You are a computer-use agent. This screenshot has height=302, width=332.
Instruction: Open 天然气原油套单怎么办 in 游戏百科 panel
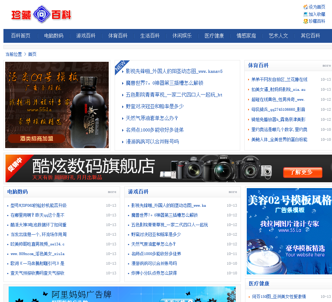(154, 244)
